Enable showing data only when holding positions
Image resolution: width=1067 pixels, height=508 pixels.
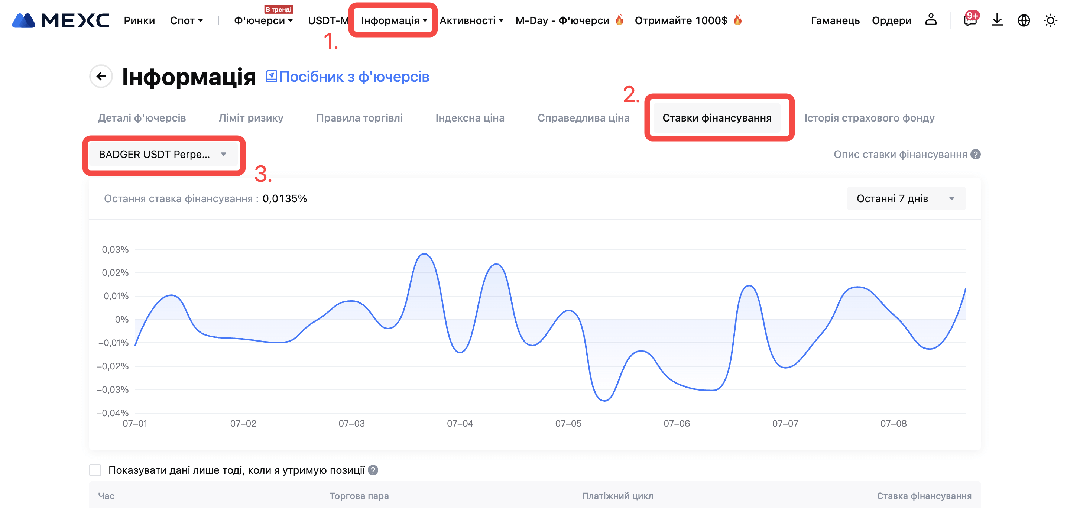tap(95, 470)
